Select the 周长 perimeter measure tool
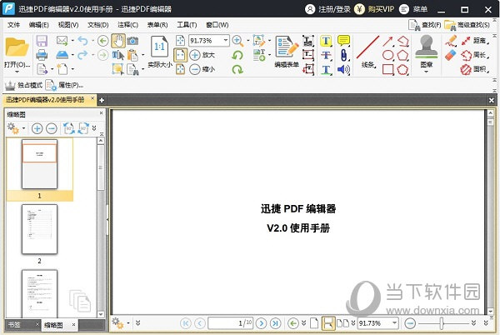 [x=474, y=55]
